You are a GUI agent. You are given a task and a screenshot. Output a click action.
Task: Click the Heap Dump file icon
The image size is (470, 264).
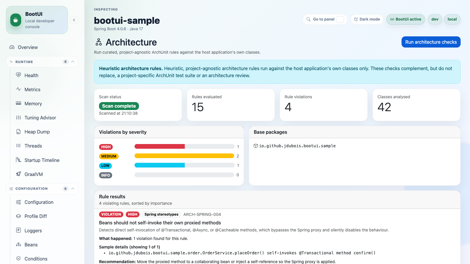click(19, 131)
